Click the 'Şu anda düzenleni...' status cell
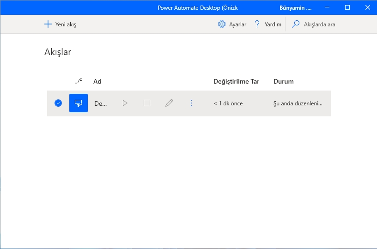Screen dimensions: 377x249 click(298, 103)
